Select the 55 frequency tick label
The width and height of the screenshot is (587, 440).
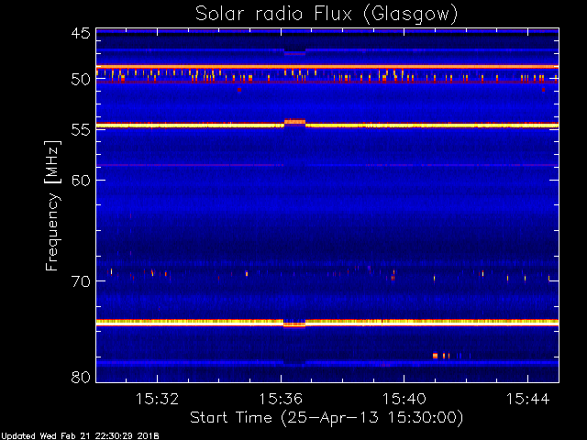point(81,130)
